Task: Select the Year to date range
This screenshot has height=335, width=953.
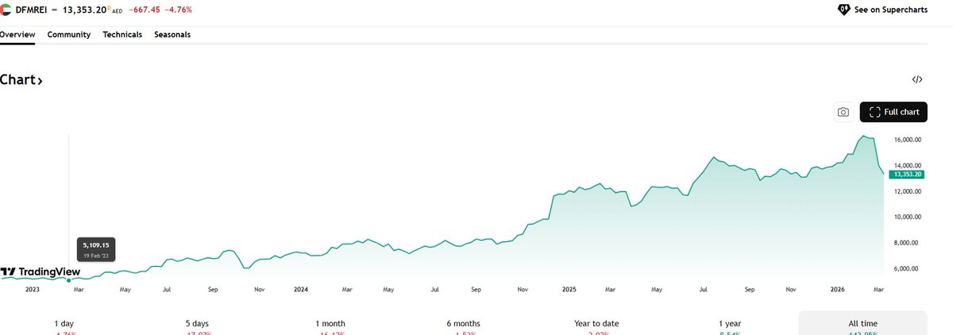Action: tap(596, 324)
